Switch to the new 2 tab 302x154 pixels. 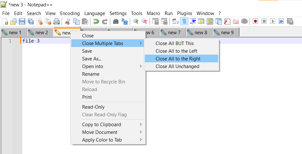(40, 32)
